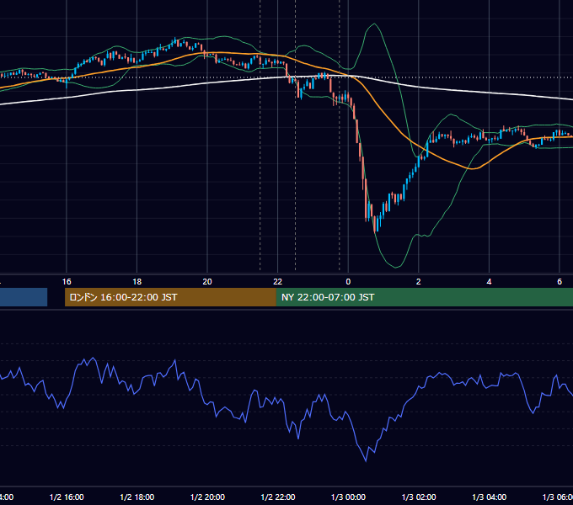Click the 1/2 16:00 time label

pyautogui.click(x=67, y=497)
